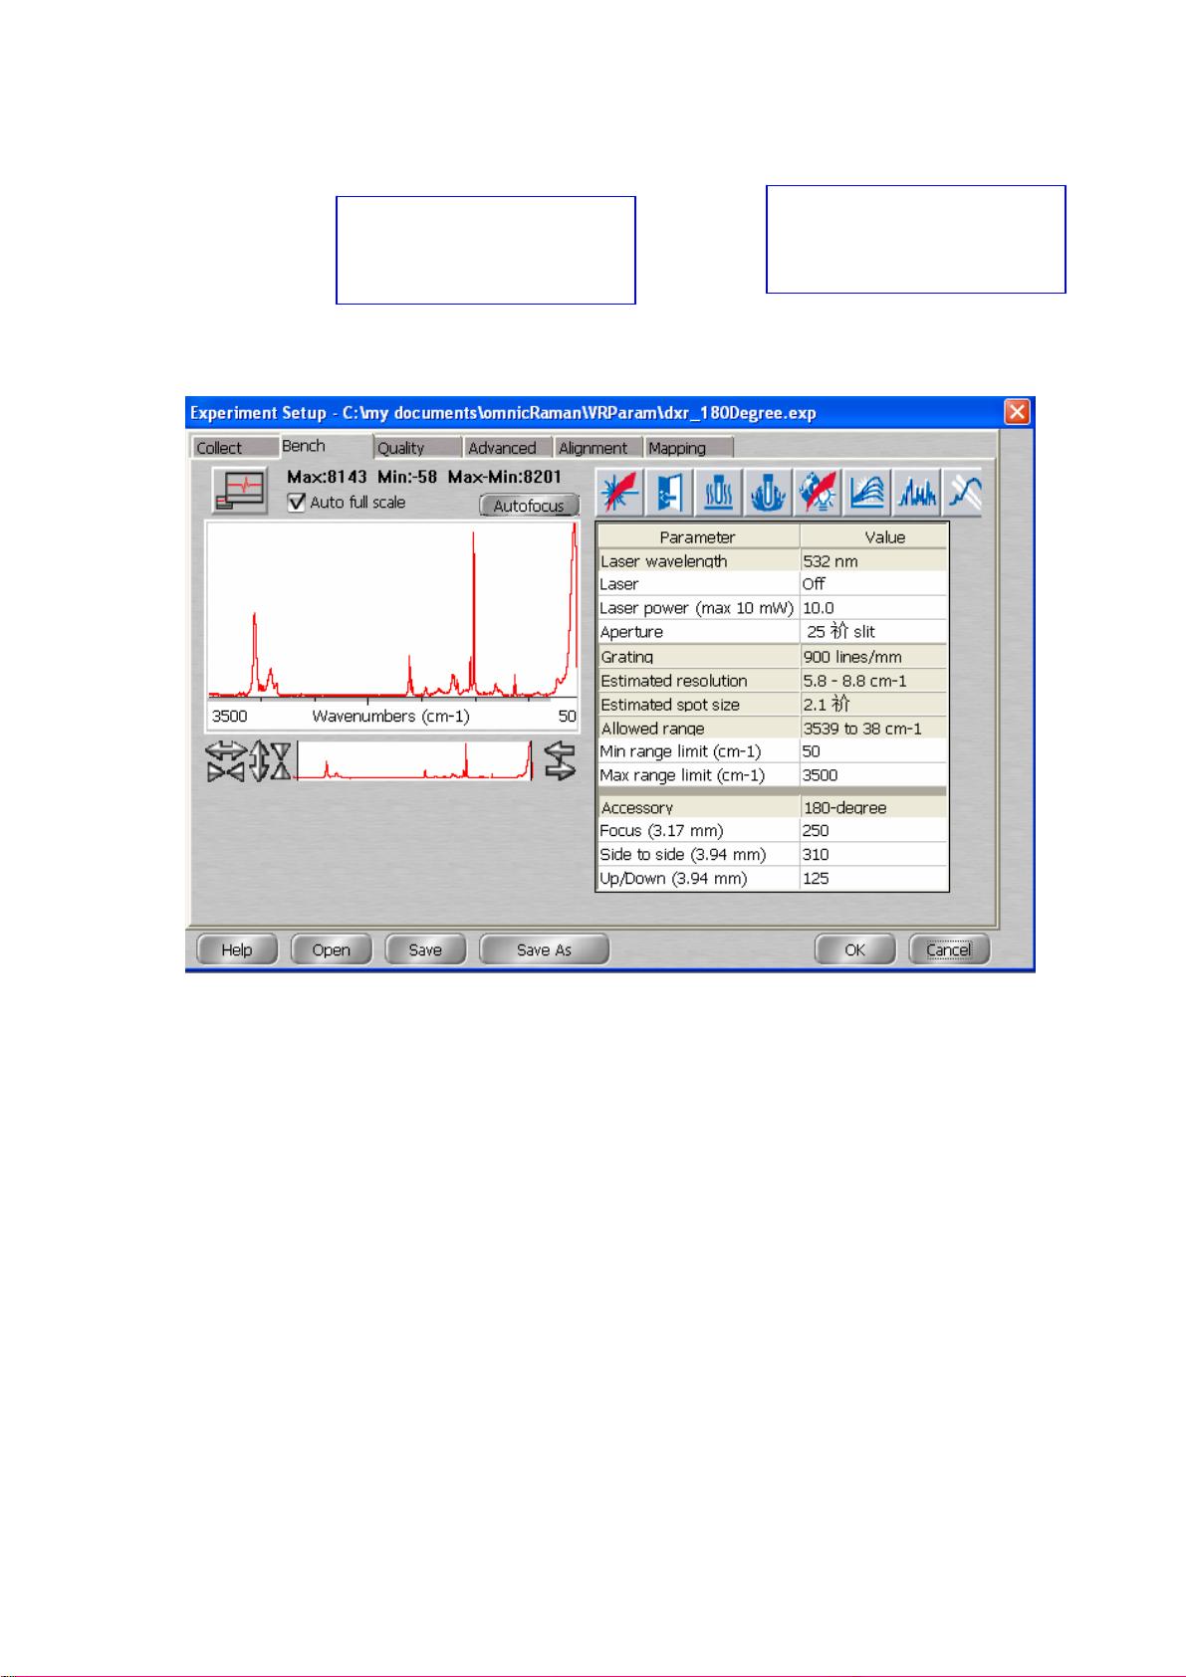Screen dimensions: 1186x1677
Task: Click the mini spectrum range overview strip
Action: point(415,761)
